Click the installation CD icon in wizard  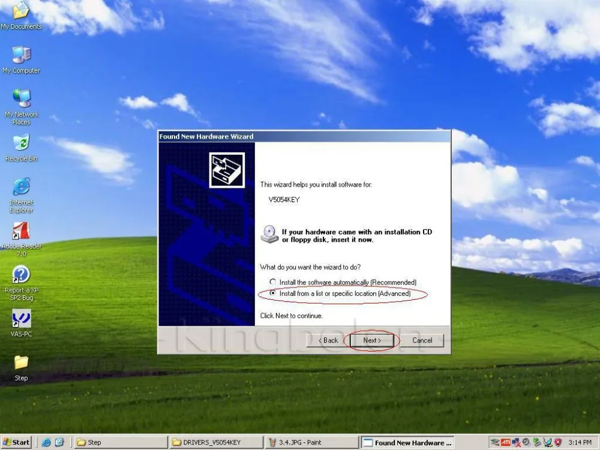pos(269,234)
